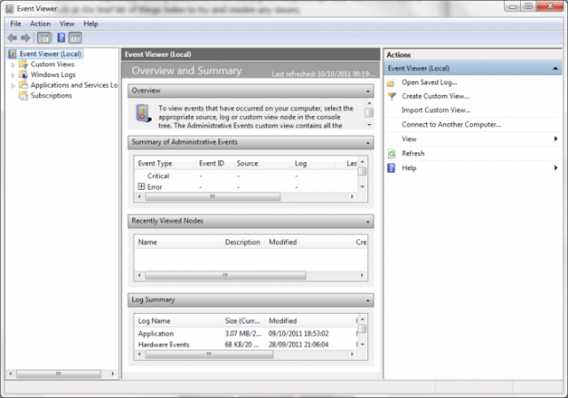This screenshot has width=568, height=398.
Task: Click the Last refreshed timestamp text
Action: point(323,74)
